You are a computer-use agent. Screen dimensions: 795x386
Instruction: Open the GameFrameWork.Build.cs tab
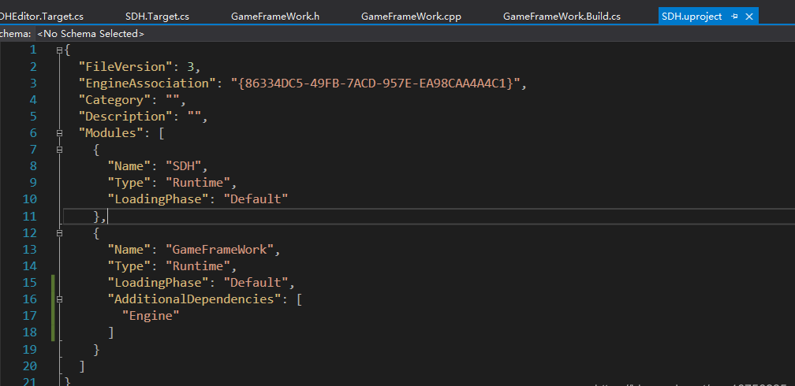(562, 16)
